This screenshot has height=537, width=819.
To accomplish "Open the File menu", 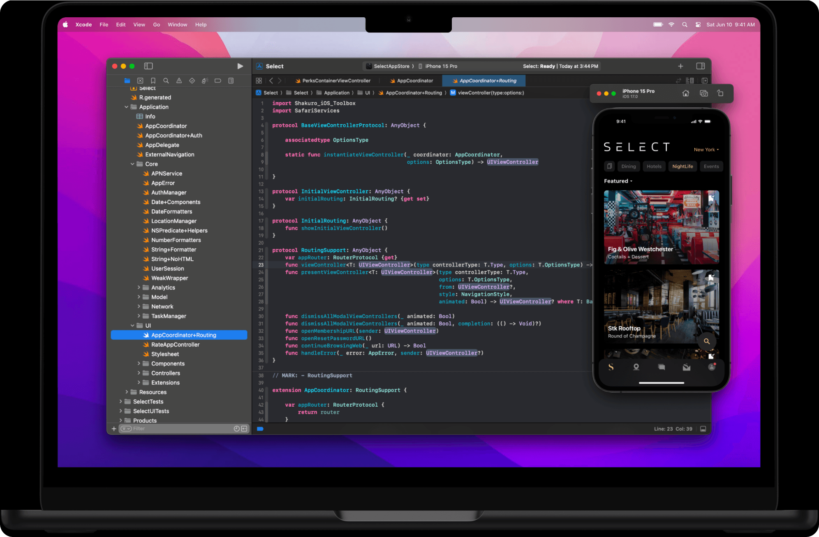I will click(x=104, y=25).
